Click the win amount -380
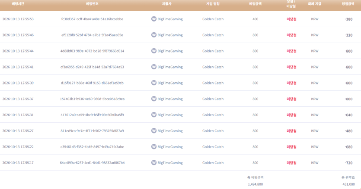Viewport: 361px width, 189px height. click(348, 19)
